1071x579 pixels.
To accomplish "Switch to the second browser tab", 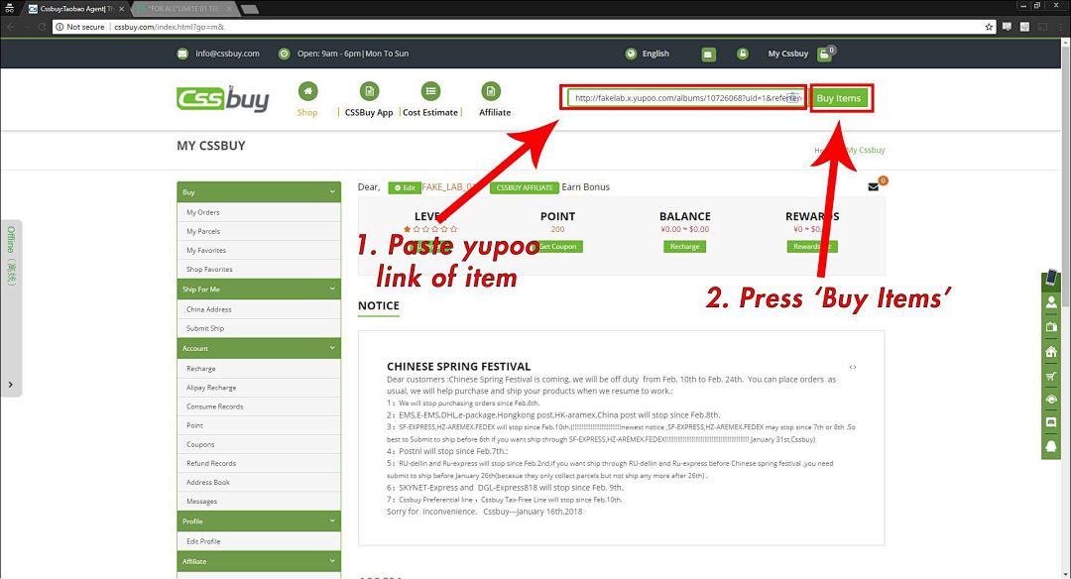I will click(x=183, y=9).
